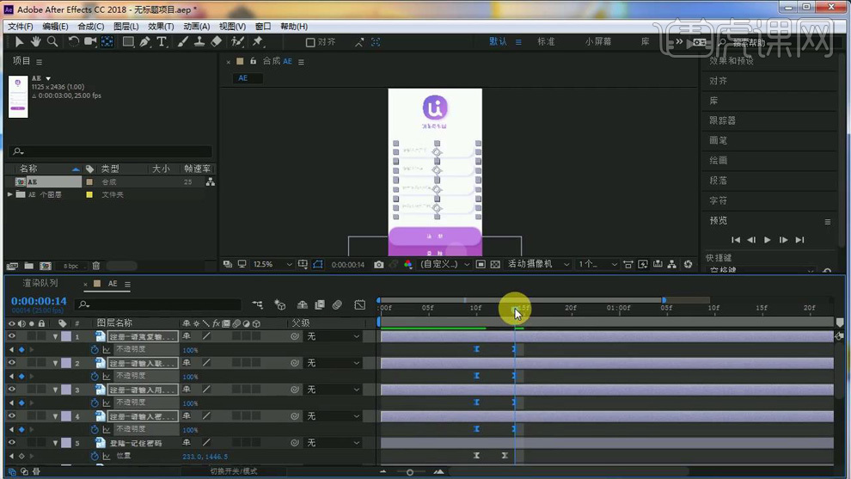
Task: Switch to the 渲染队列 tab
Action: (40, 284)
